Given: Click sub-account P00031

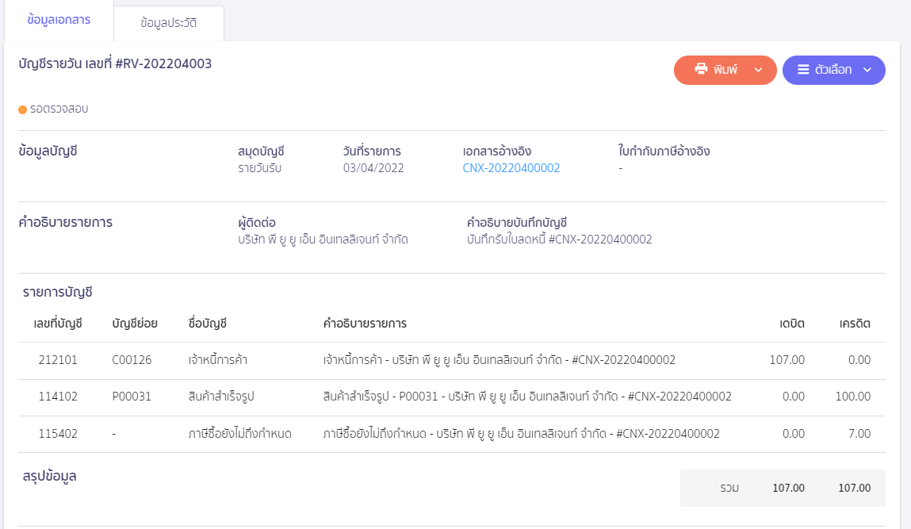Looking at the screenshot, I should 132,397.
